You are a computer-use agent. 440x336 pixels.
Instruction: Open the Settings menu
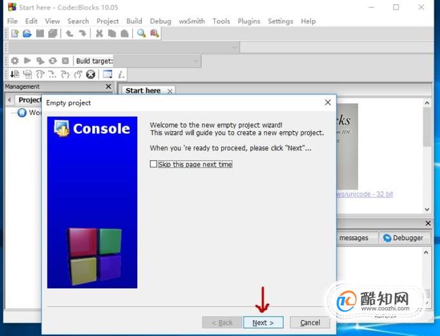coord(281,21)
